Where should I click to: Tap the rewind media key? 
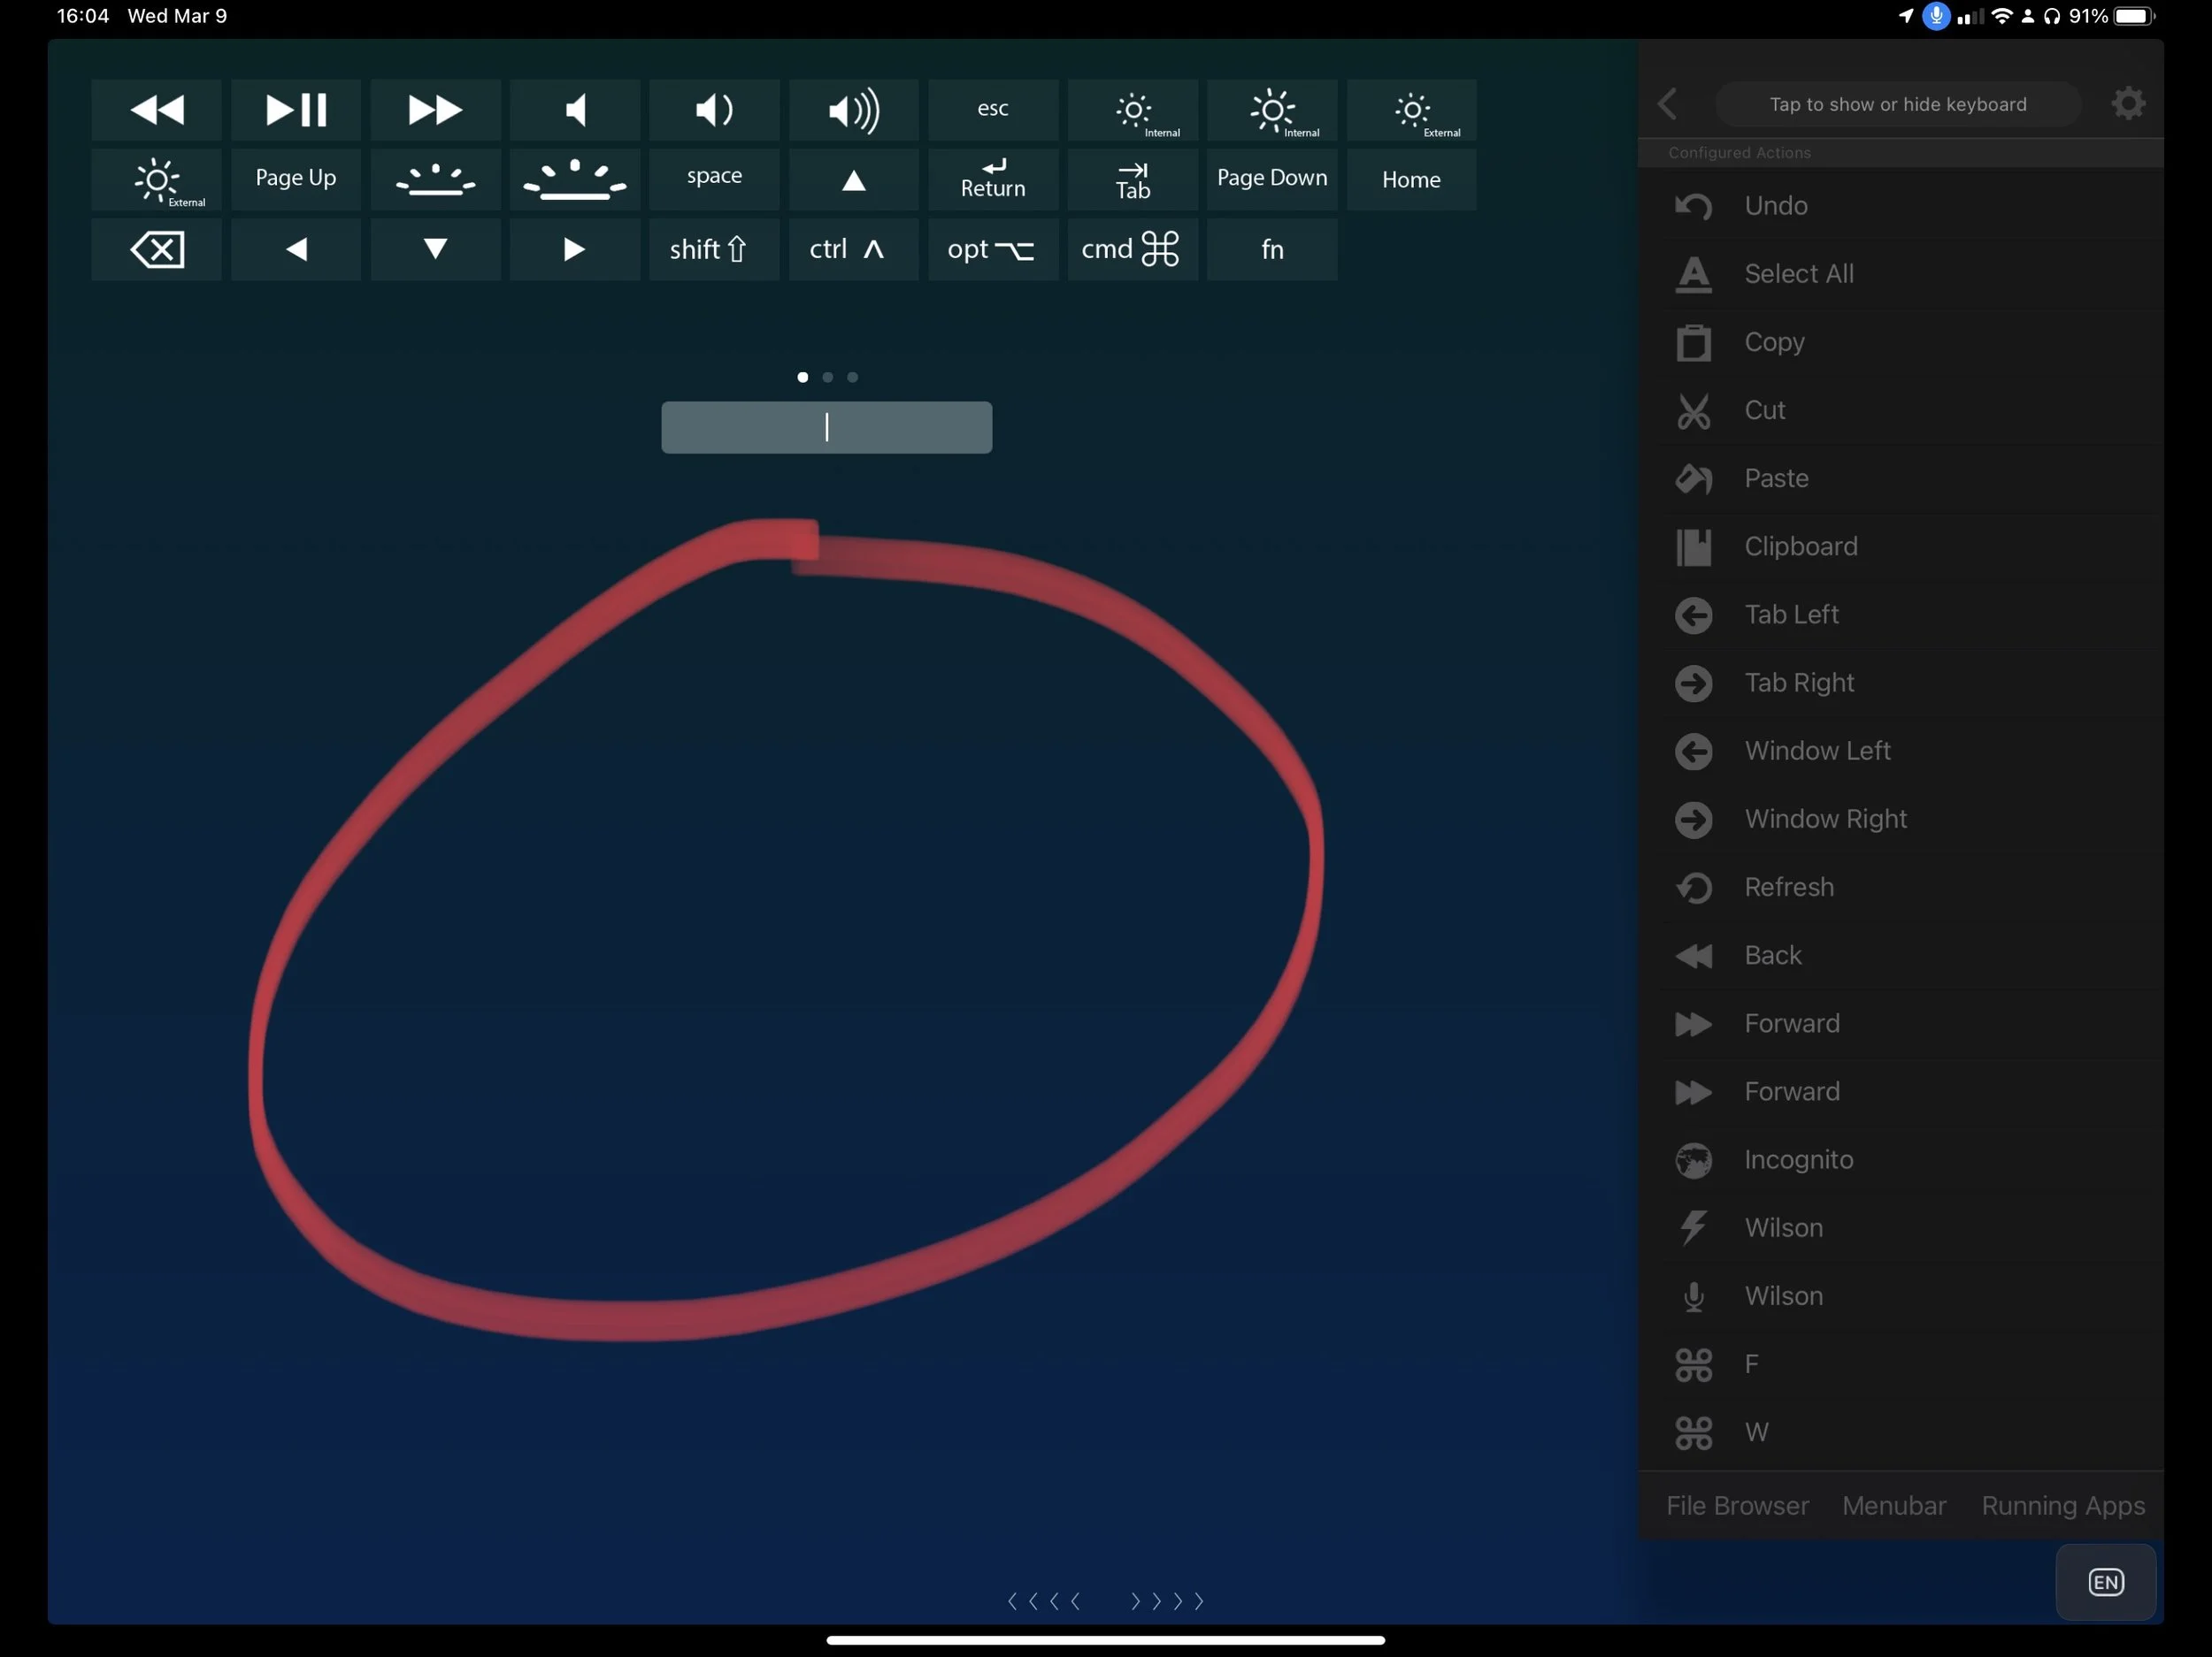156,109
